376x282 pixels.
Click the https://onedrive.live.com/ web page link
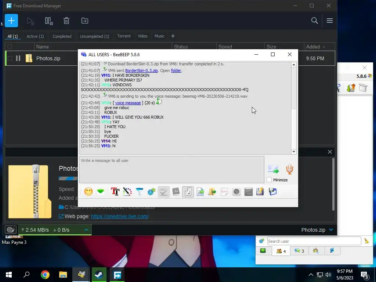click(120, 216)
